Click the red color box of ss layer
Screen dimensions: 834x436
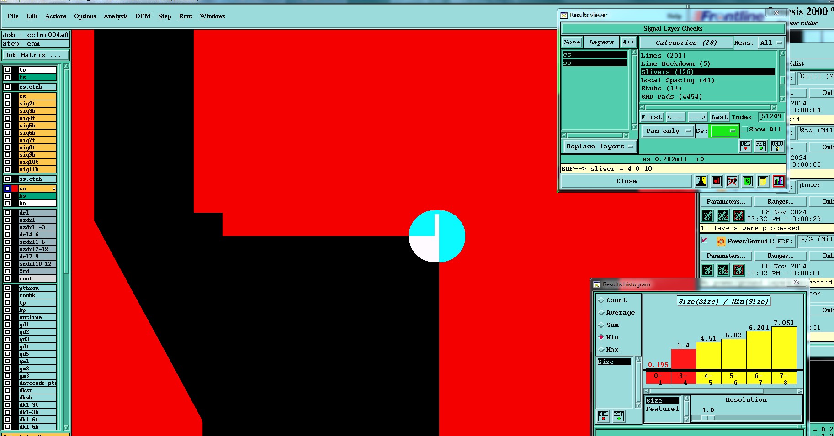click(15, 189)
